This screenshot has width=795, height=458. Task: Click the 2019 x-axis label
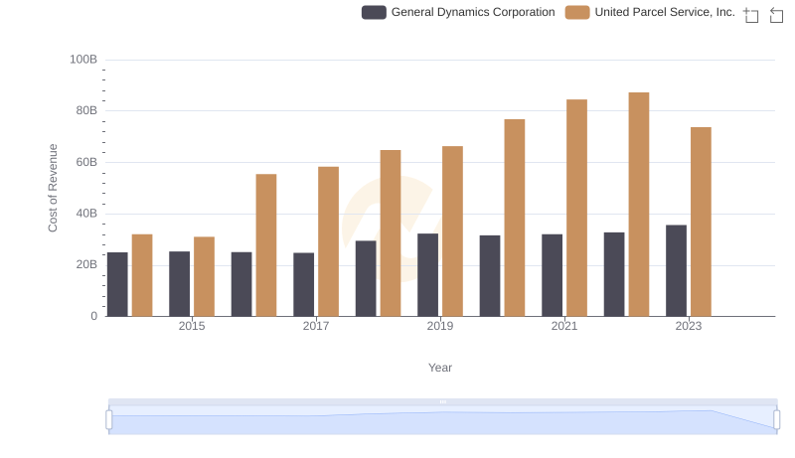pyautogui.click(x=440, y=326)
